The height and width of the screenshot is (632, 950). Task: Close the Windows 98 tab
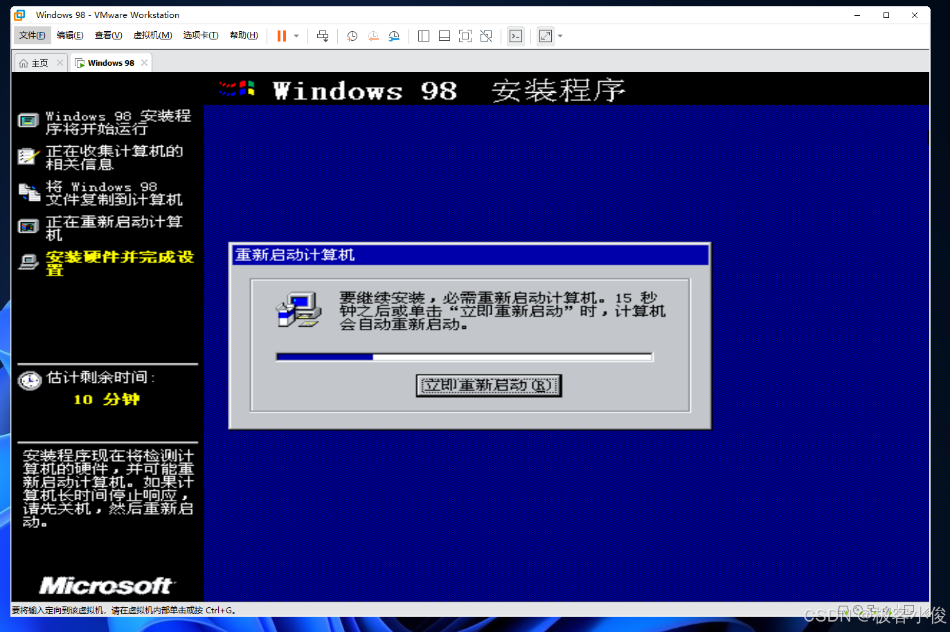coord(144,63)
